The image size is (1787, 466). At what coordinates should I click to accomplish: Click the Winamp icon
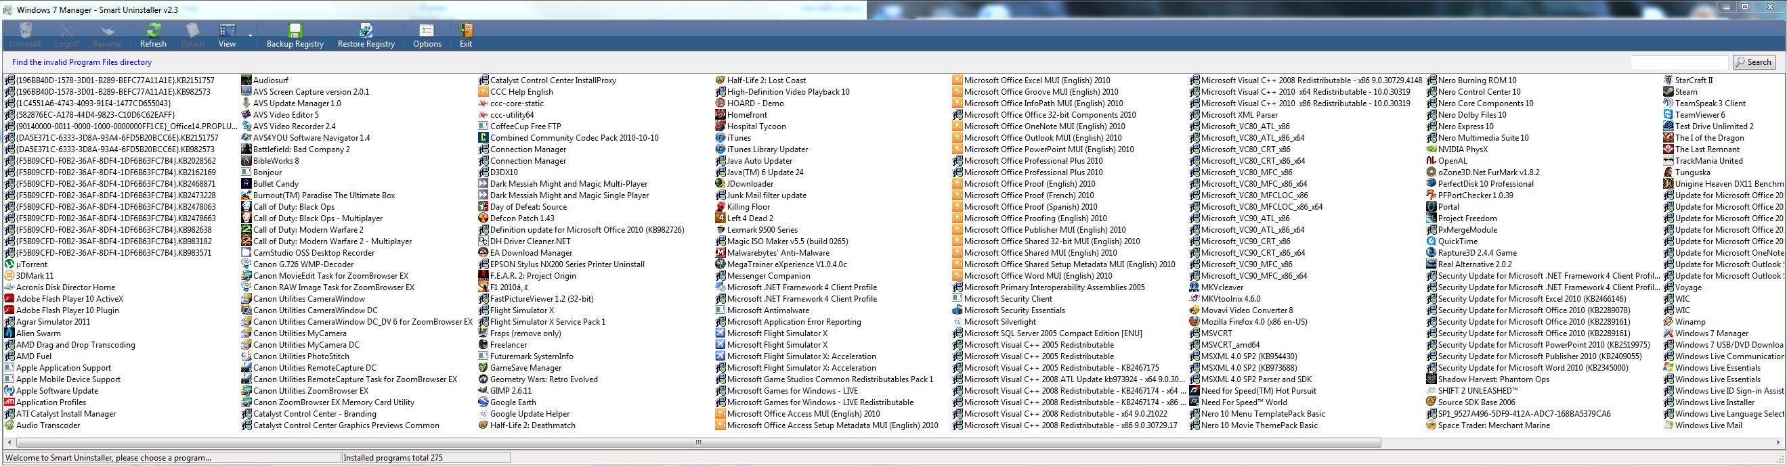coord(1668,322)
